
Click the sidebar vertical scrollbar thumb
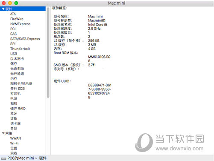click(x=48, y=52)
